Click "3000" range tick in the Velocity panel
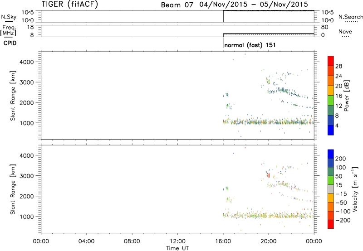The height and width of the screenshot is (251, 363). [27, 176]
